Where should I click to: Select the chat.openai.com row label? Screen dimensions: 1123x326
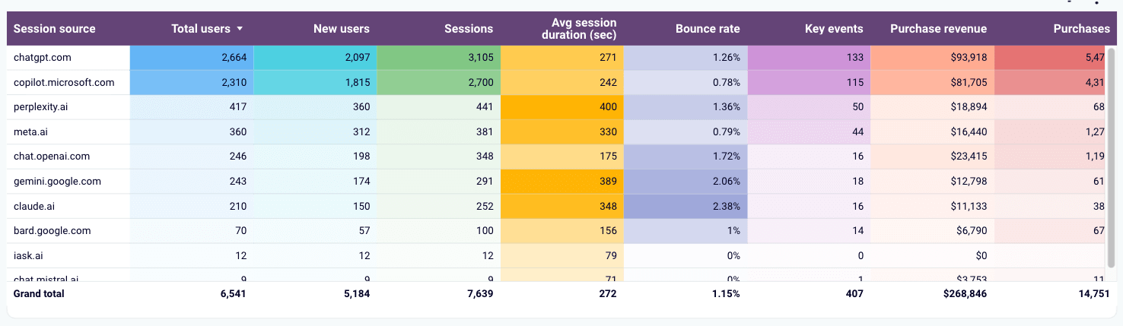click(x=52, y=157)
